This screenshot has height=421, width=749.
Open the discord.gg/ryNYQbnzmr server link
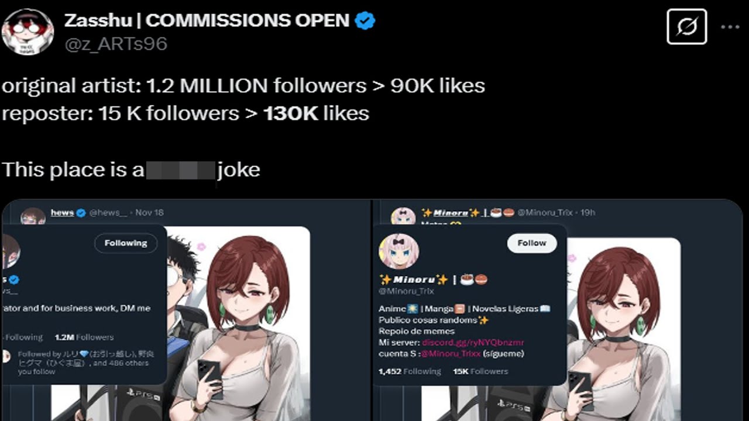[x=473, y=342]
